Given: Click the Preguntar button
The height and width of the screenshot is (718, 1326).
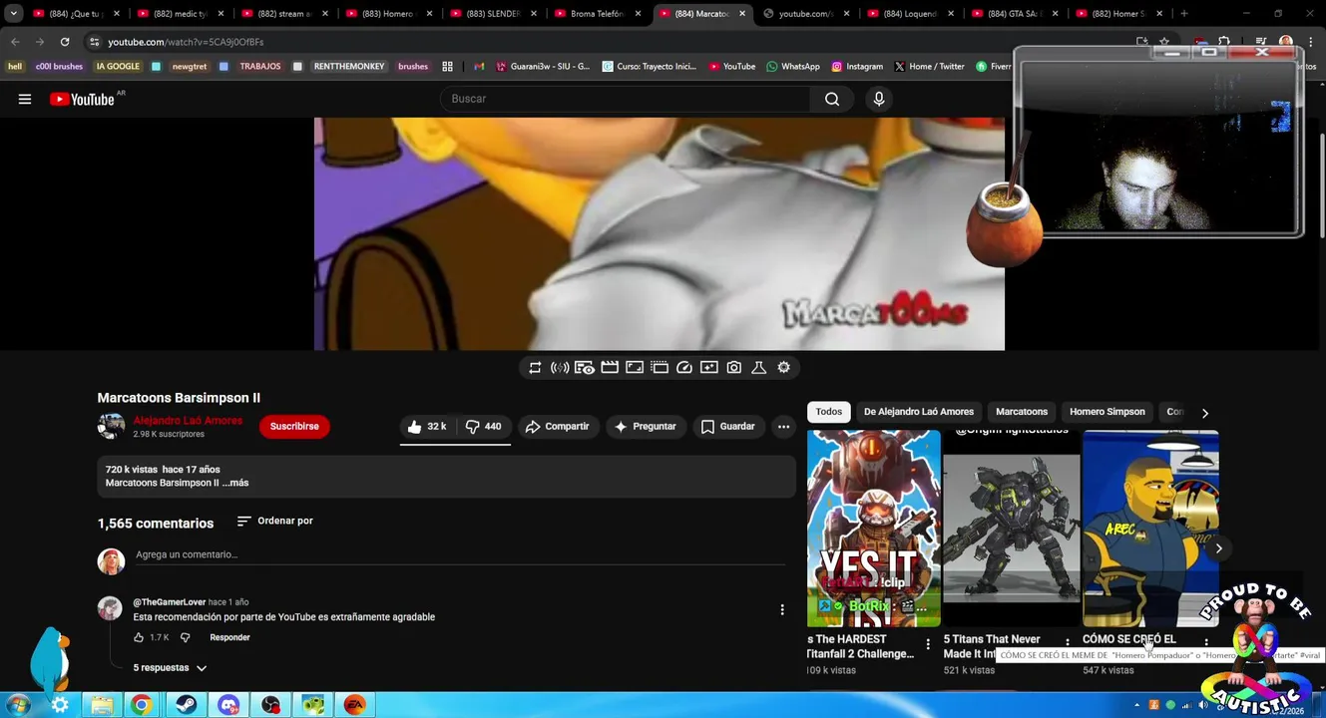Looking at the screenshot, I should pyautogui.click(x=646, y=427).
